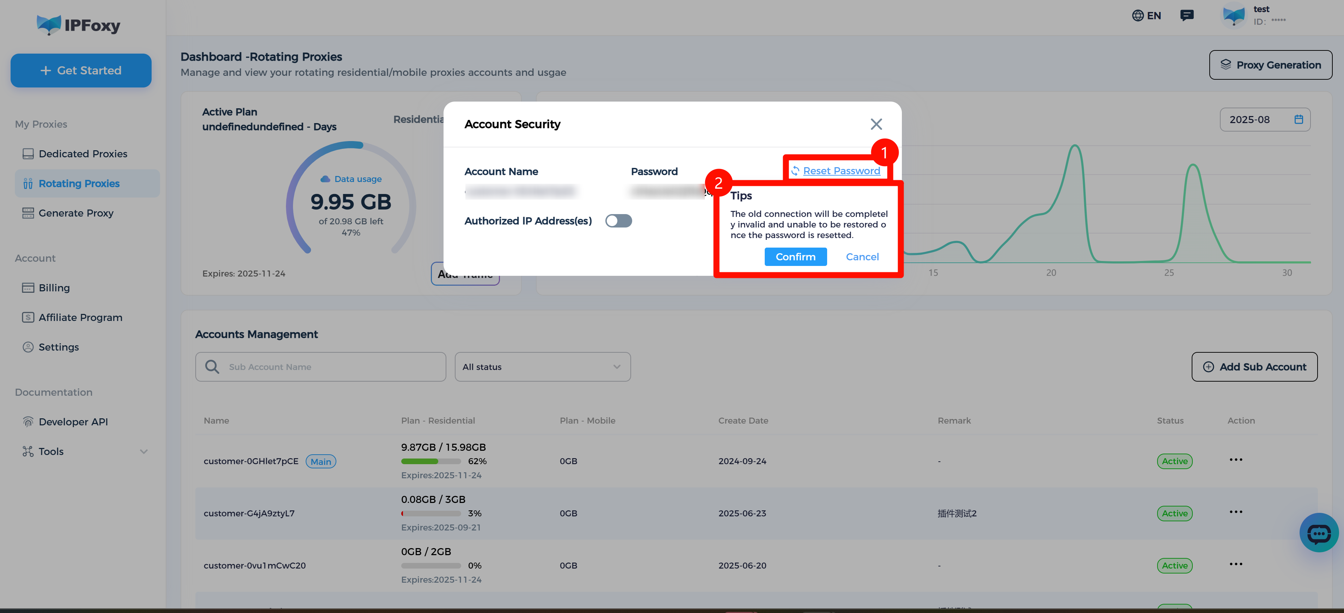Open the action menu for customer-0GHlet7pCE
1344x613 pixels.
pos(1236,460)
